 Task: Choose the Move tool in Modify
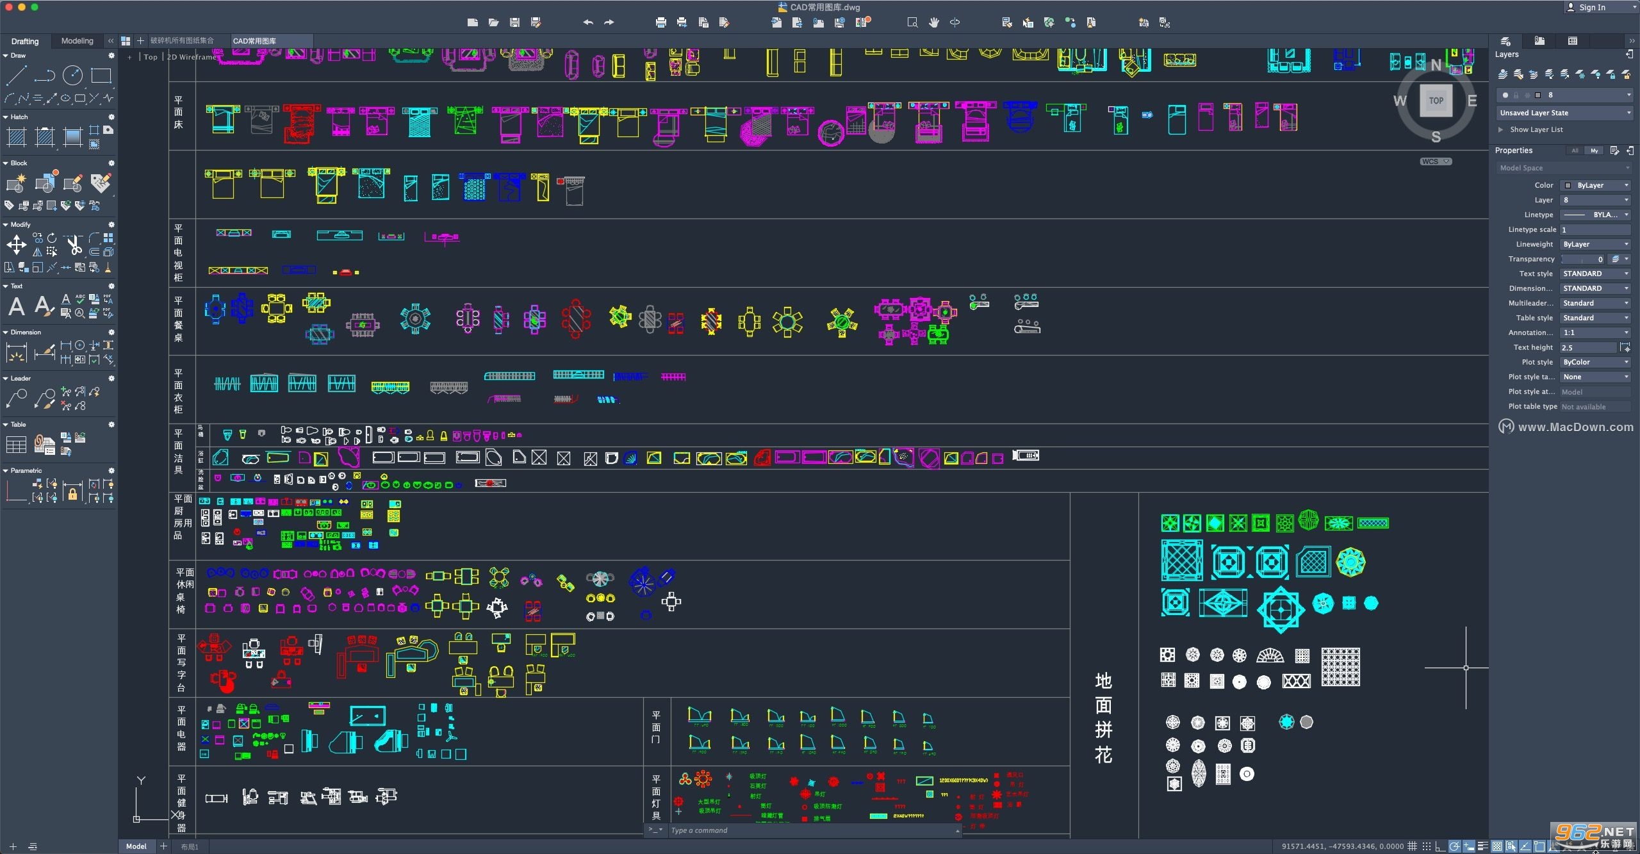click(x=16, y=244)
